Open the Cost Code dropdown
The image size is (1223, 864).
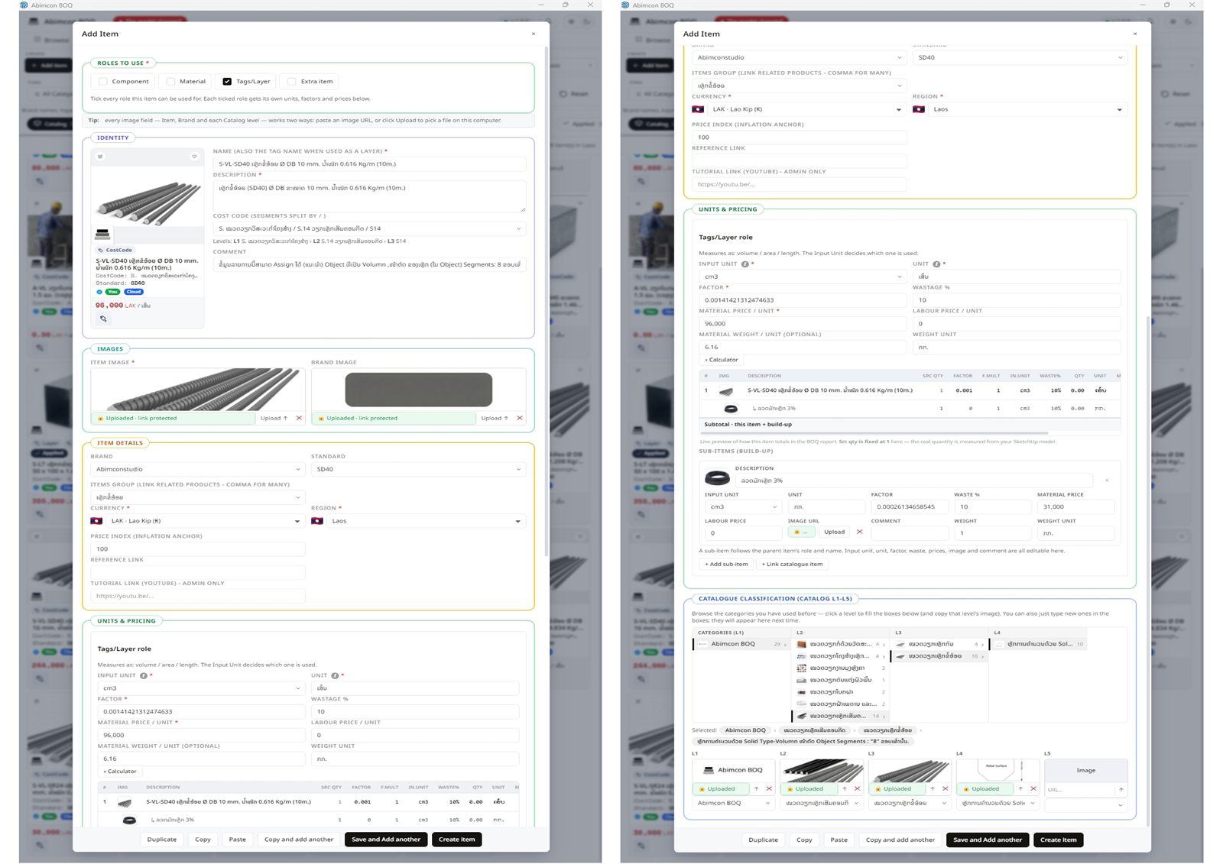click(x=369, y=228)
